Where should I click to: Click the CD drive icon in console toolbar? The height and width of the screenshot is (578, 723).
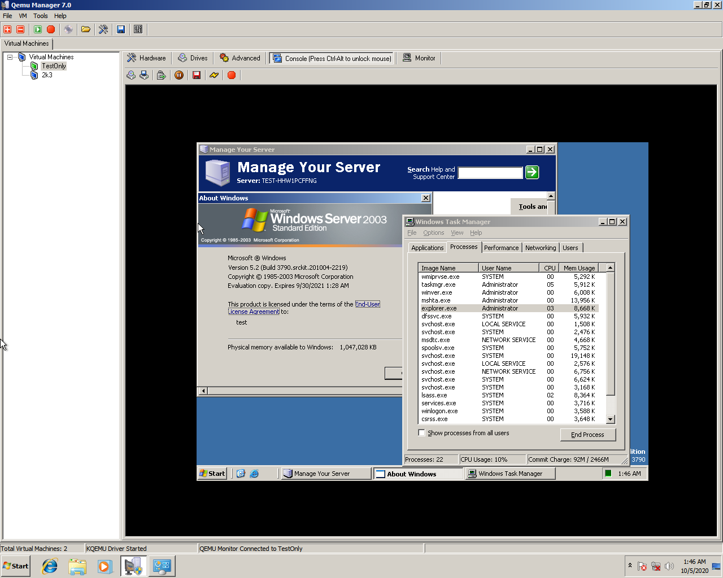point(131,75)
